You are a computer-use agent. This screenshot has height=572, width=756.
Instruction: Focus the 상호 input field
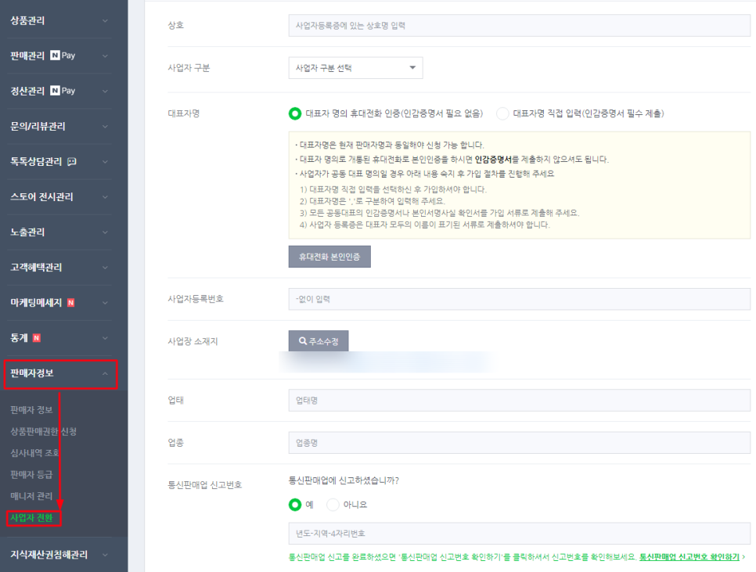pyautogui.click(x=520, y=26)
